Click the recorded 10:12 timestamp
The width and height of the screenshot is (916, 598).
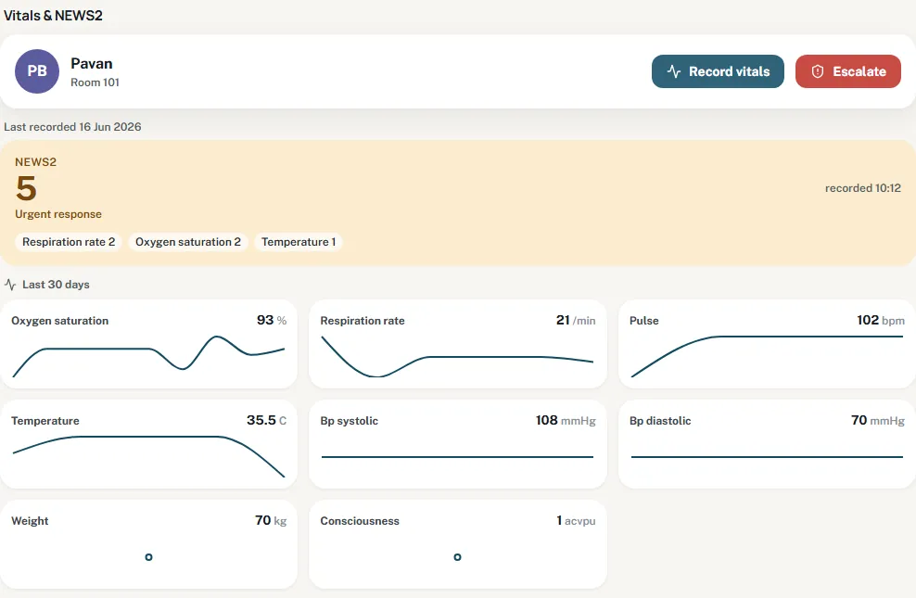[x=863, y=188]
